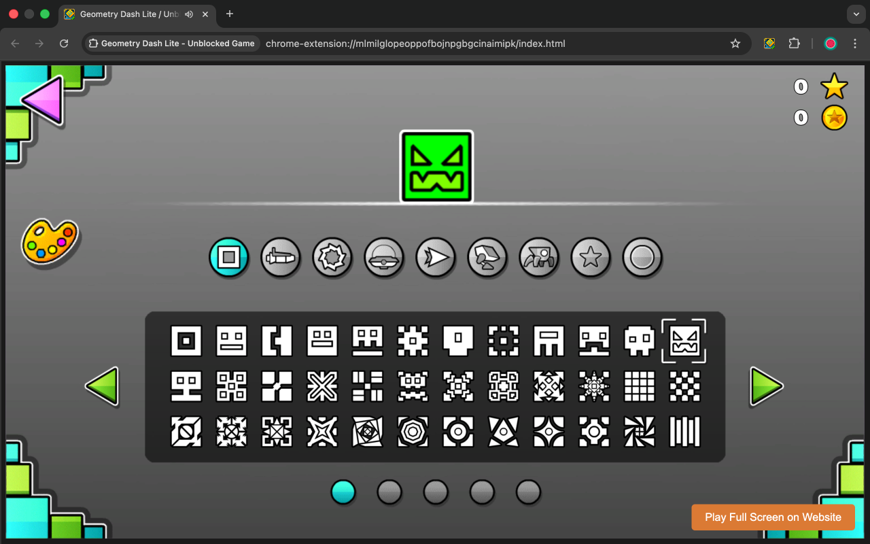Choose the diagonal split squares cube icon
Image resolution: width=870 pixels, height=544 pixels.
click(277, 386)
